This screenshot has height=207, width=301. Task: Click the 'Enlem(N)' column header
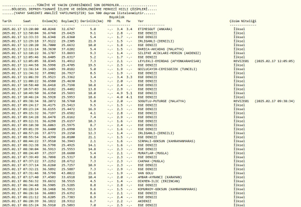pos(50,21)
